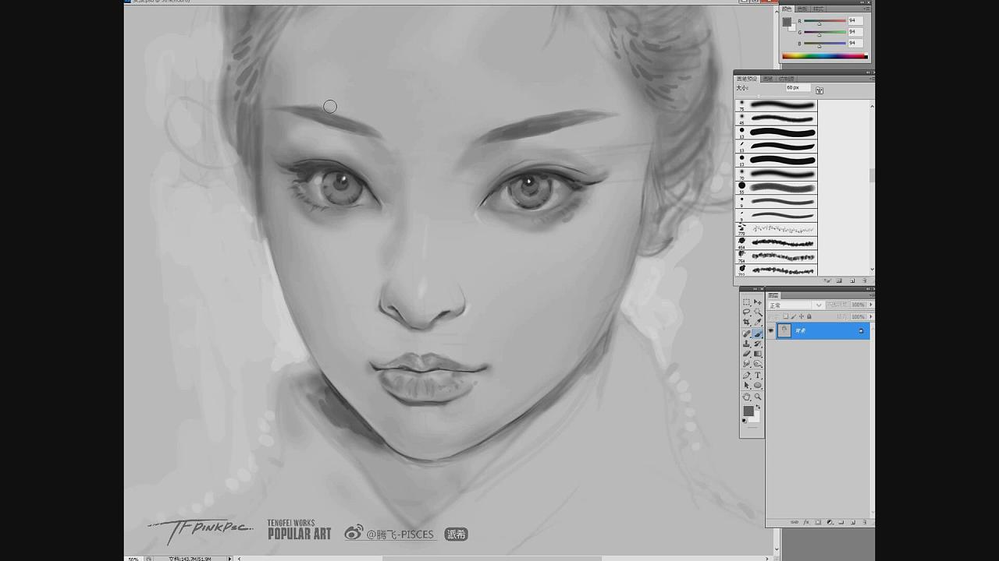Viewport: 999px width, 561px height.
Task: Open the status bar document info arrow
Action: (x=229, y=558)
